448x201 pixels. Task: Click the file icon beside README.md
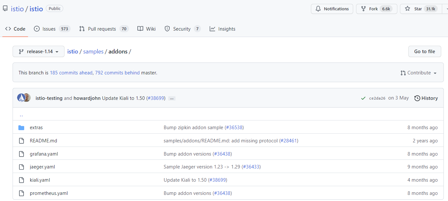(21, 141)
